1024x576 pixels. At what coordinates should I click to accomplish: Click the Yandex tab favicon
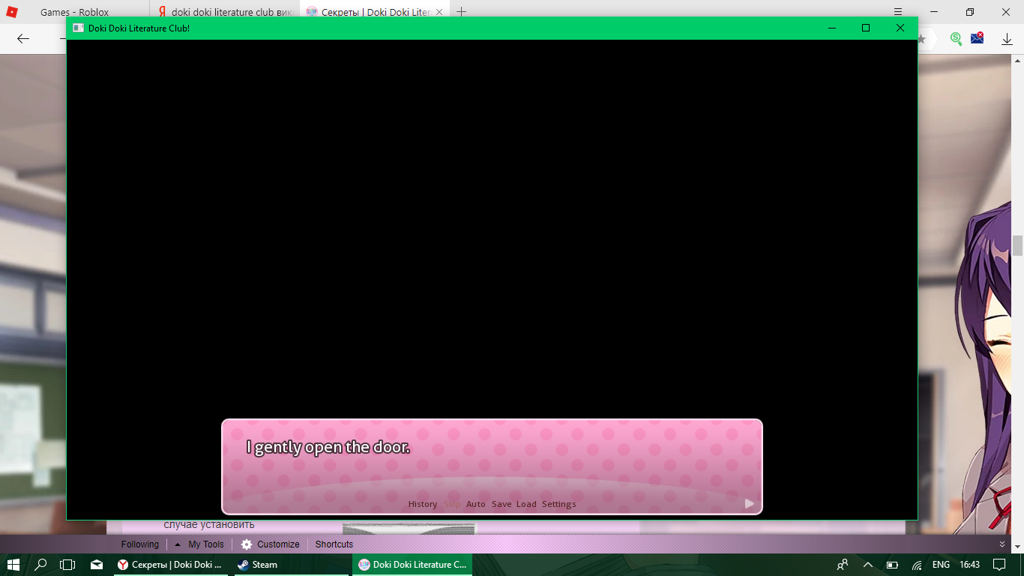[x=162, y=12]
